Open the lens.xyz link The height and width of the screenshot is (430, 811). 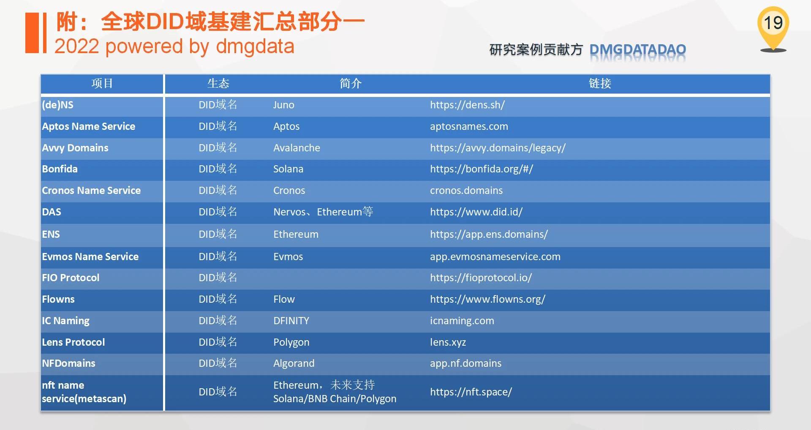pyautogui.click(x=448, y=342)
